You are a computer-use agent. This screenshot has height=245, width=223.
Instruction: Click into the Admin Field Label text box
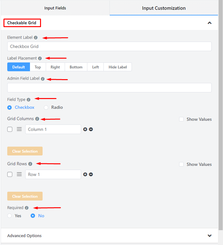coord(109,88)
